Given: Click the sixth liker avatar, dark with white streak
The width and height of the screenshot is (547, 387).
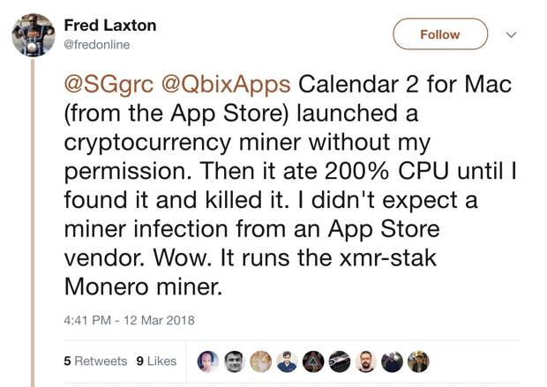Looking at the screenshot, I should 340,361.
